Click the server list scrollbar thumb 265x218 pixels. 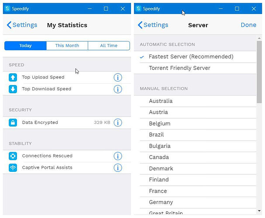click(259, 72)
